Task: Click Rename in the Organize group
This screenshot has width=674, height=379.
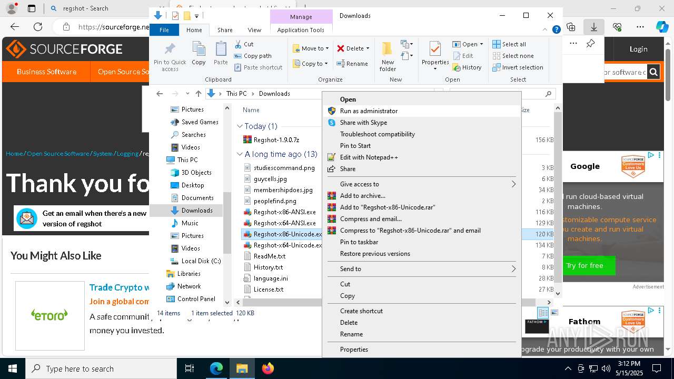Action: (352, 64)
